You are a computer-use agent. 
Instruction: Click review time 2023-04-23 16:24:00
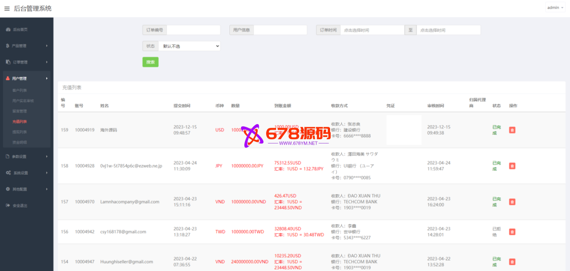coord(439,201)
